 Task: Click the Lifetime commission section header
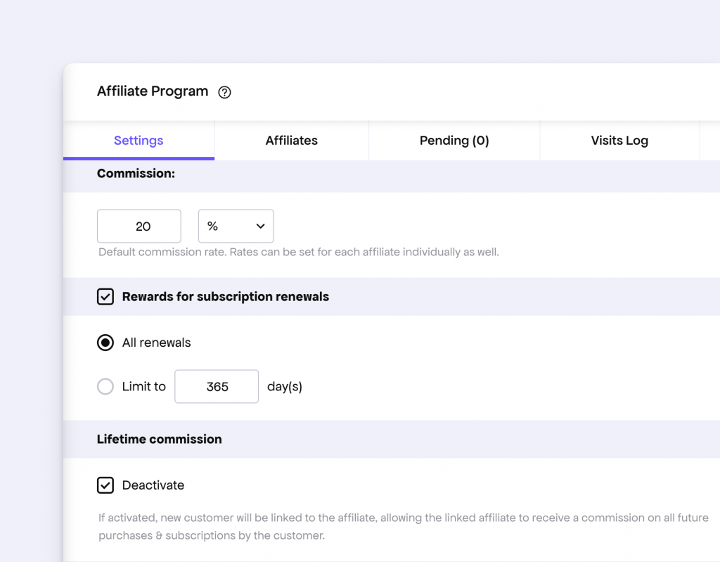[159, 439]
